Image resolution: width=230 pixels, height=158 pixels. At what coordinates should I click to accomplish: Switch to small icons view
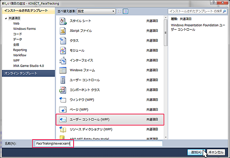click(120, 11)
